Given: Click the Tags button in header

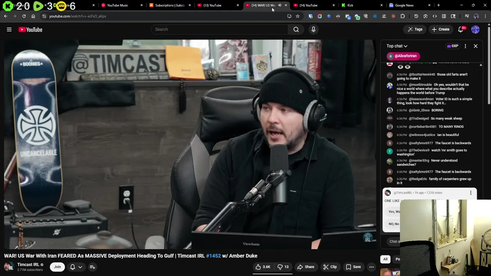Looking at the screenshot, I should pyautogui.click(x=415, y=30).
